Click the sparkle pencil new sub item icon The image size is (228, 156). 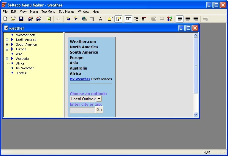pos(76,19)
